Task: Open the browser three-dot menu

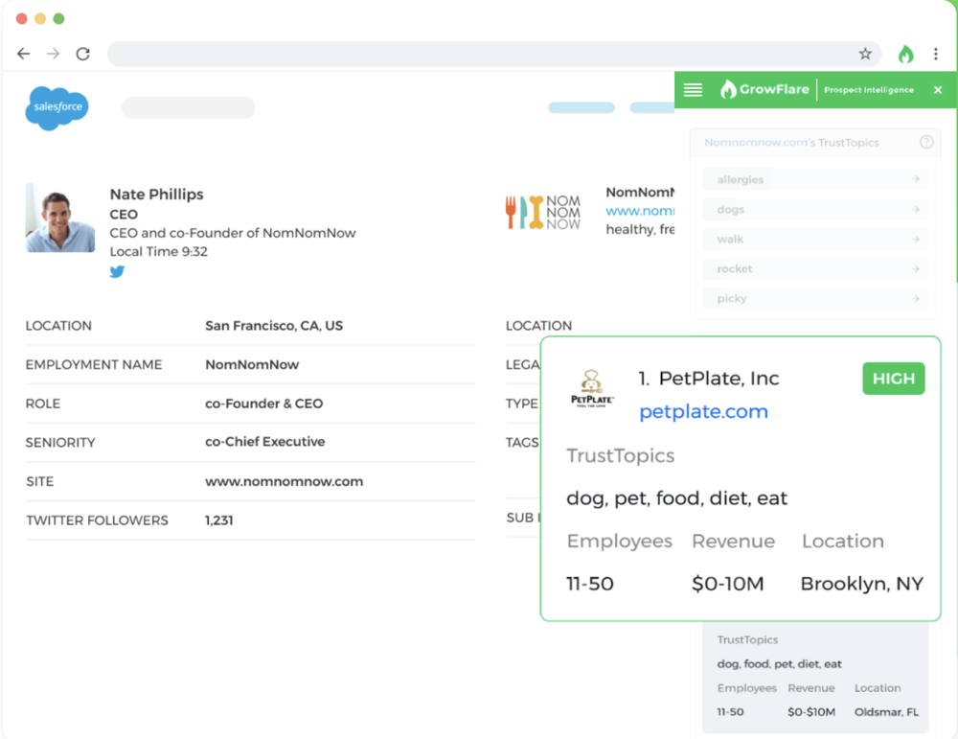Action: [x=935, y=54]
